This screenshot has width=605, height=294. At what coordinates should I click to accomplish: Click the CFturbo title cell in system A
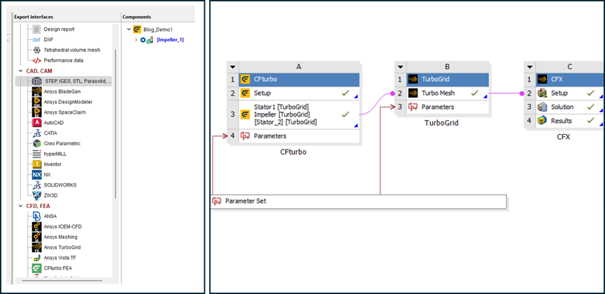299,80
